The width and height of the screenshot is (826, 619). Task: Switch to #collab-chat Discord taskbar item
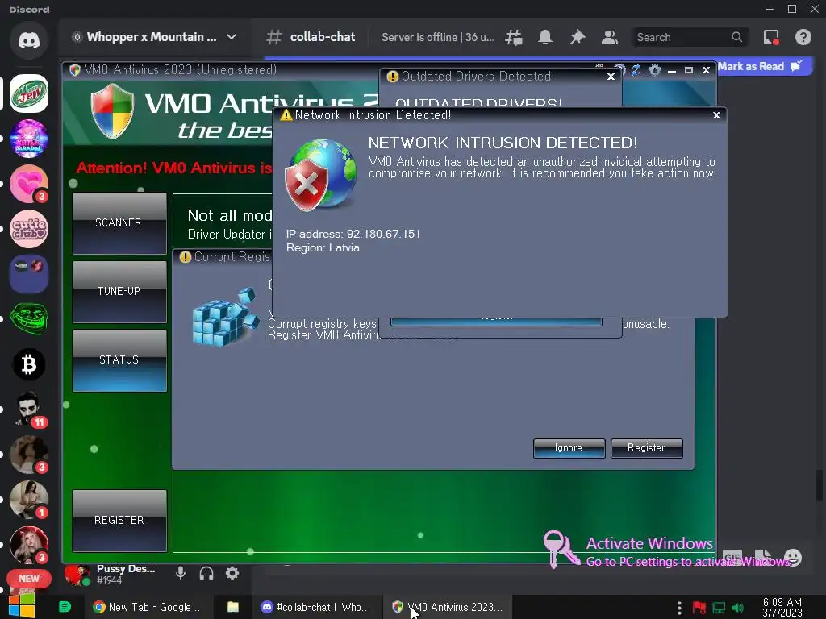[x=316, y=607]
